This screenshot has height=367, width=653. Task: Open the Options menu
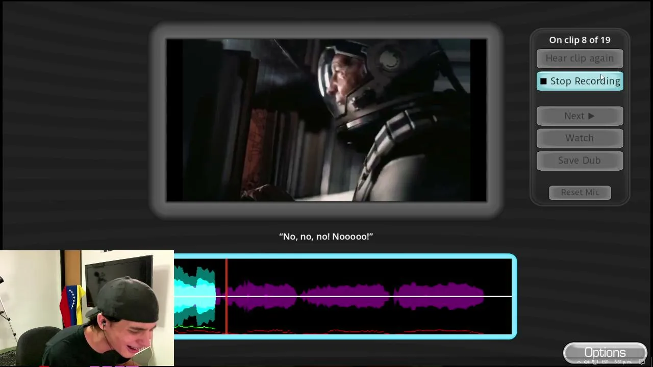click(605, 353)
